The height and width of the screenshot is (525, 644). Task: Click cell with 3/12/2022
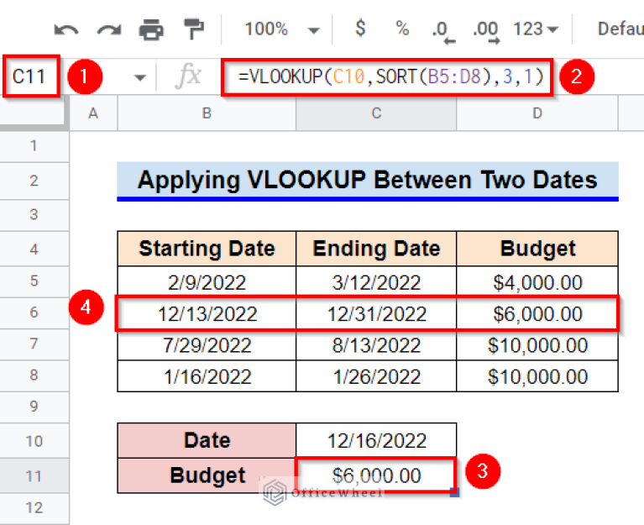click(x=376, y=282)
